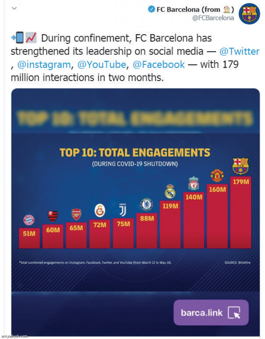Click the Arsenal crest above 65M bar

[76, 214]
